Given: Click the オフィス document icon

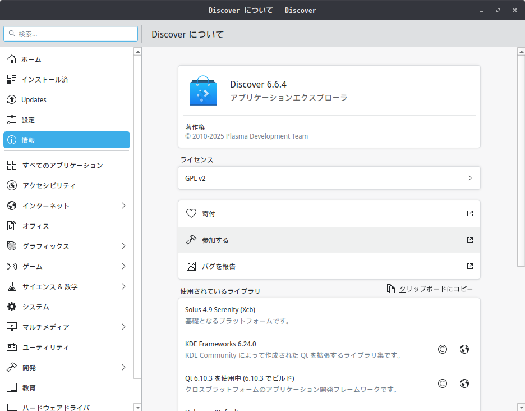Looking at the screenshot, I should (x=12, y=226).
